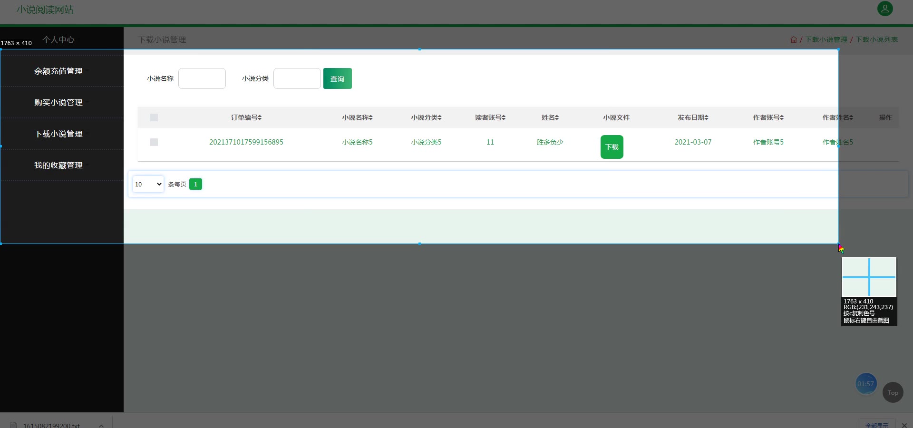Screen dimensions: 913x428
Task: Tick checkbox for order 2021371017599156895
Action: 154,142
